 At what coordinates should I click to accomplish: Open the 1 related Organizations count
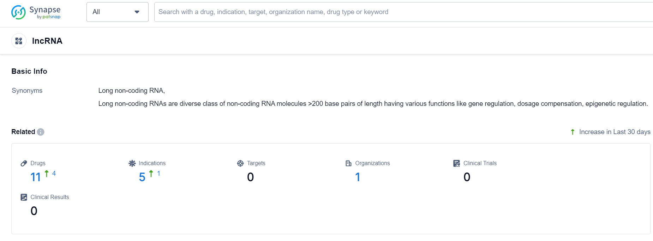coord(358,177)
